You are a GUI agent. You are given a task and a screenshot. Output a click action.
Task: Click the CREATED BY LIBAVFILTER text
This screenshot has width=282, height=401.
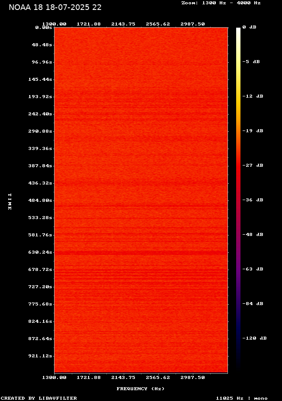point(39,398)
